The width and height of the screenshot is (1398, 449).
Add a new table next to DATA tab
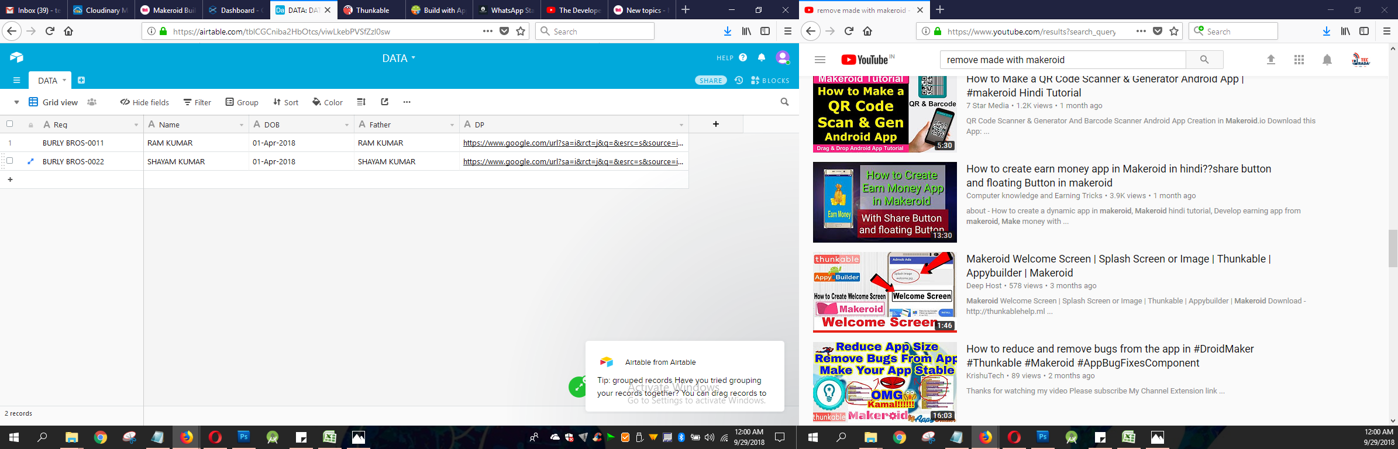coord(81,80)
